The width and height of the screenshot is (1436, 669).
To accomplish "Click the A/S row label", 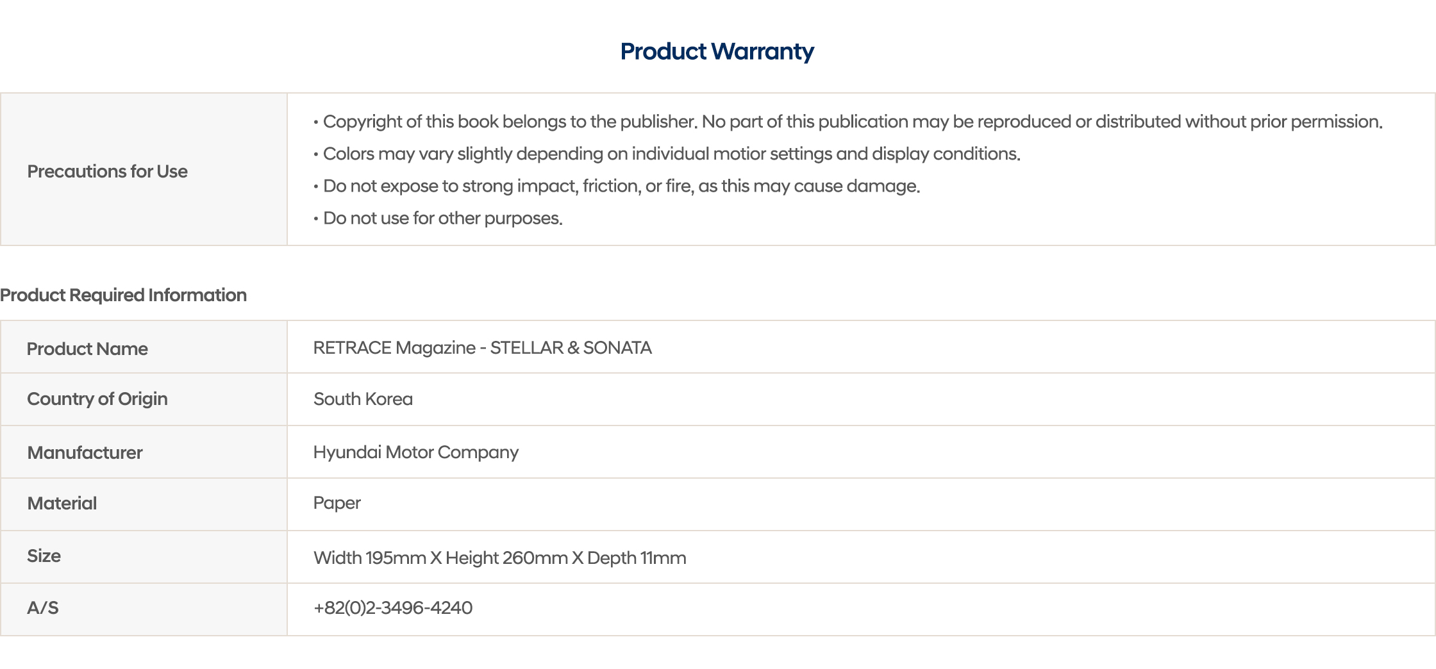I will point(42,607).
